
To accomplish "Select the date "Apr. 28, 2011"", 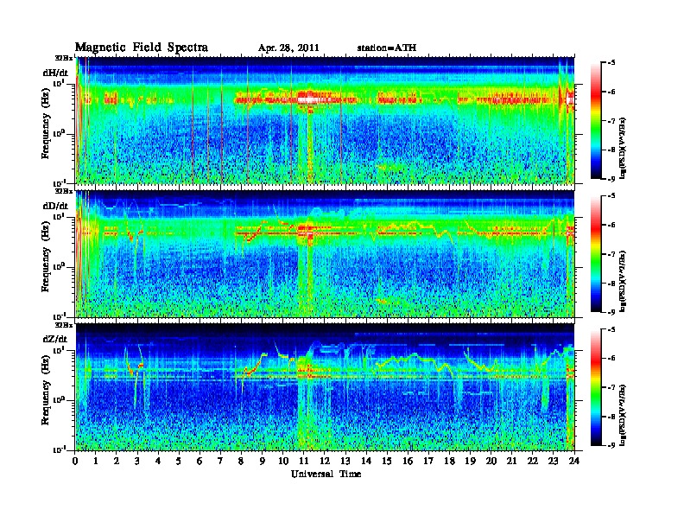I will 288,48.
